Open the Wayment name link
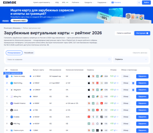153x133 pixels. pyautogui.click(x=17, y=90)
